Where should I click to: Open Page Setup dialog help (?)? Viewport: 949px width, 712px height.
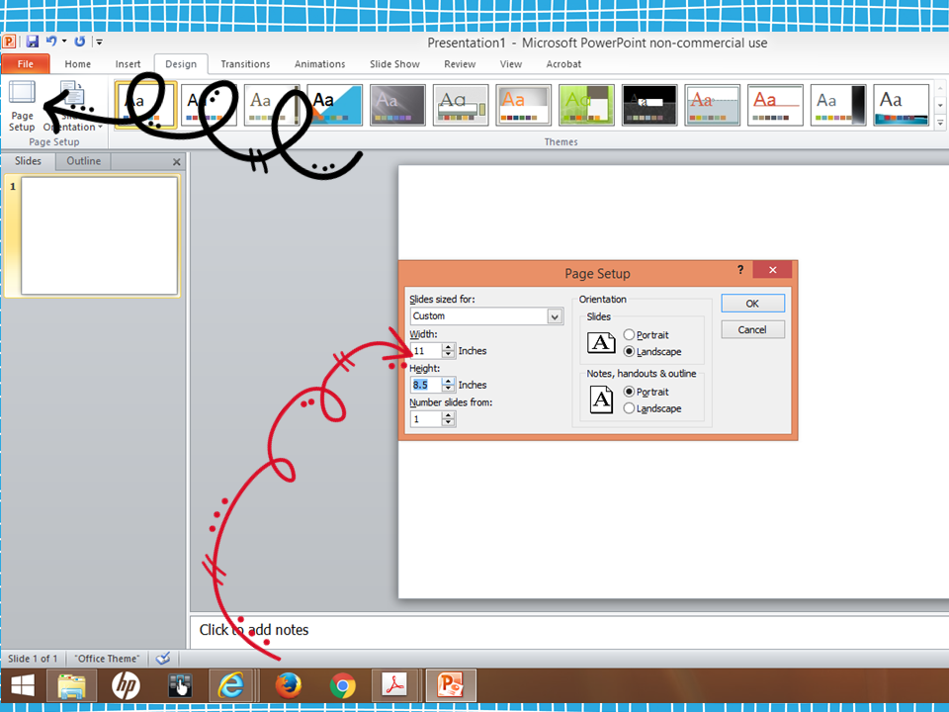[x=740, y=270]
